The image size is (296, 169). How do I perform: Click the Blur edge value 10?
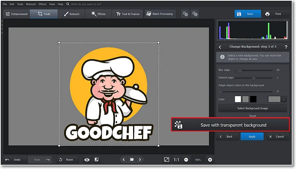278,70
